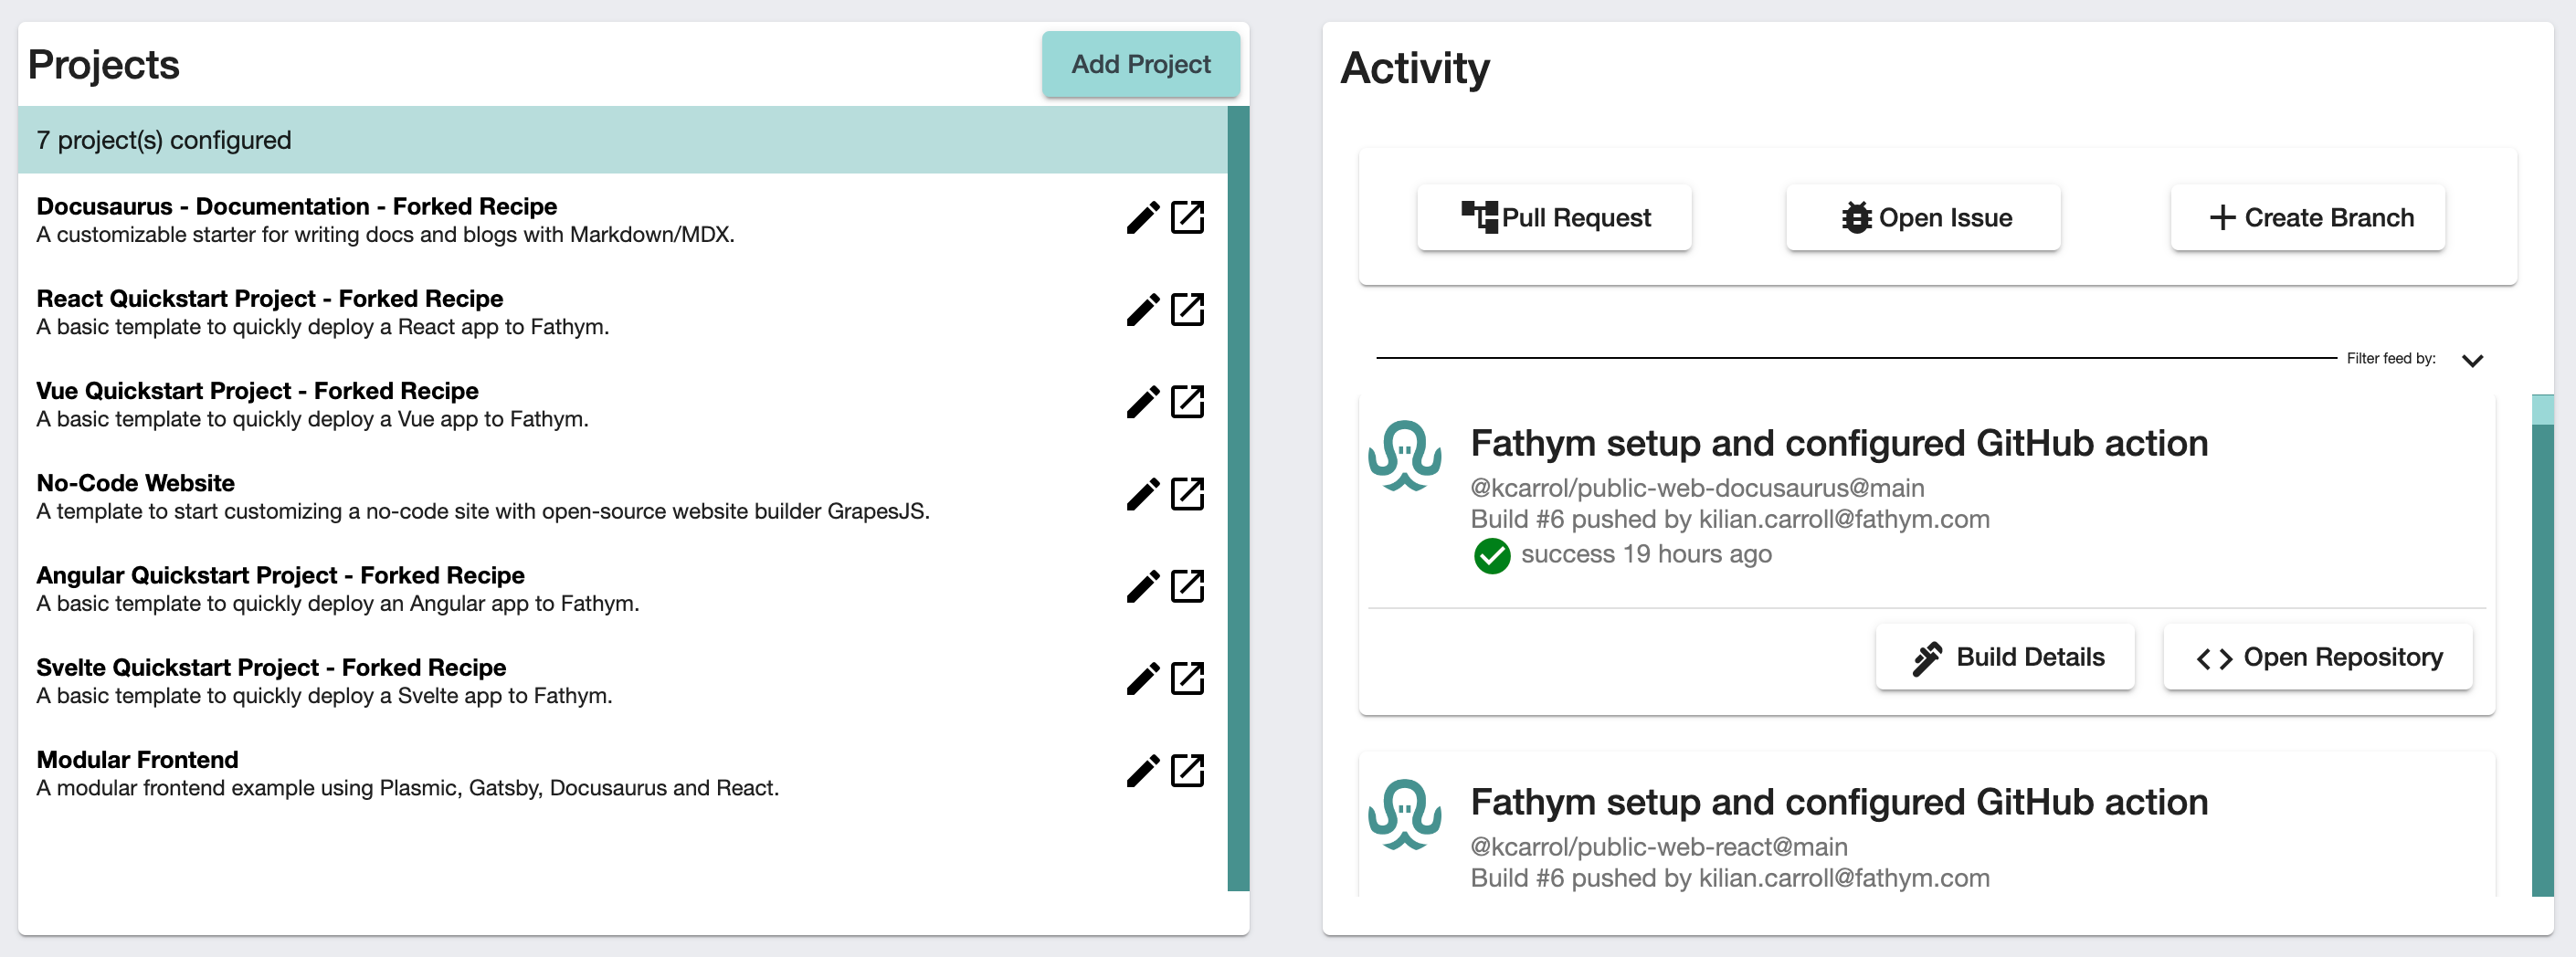Click @kcarrol/public-web-docusaurus@main repository text
Screen dimensions: 2576x957
(1697, 487)
